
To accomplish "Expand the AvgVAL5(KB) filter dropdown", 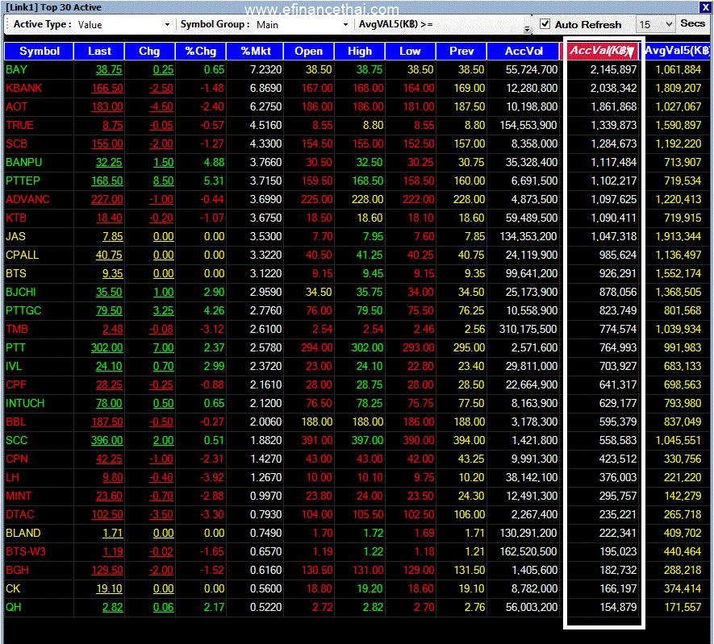I will (528, 29).
